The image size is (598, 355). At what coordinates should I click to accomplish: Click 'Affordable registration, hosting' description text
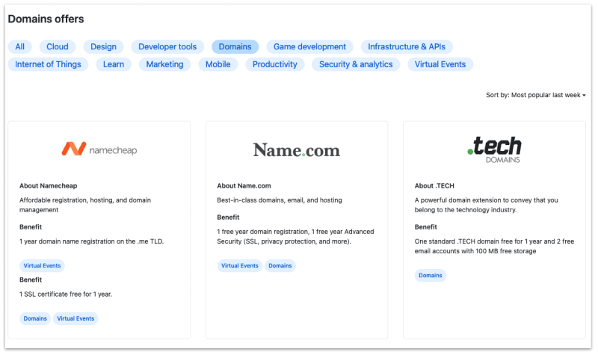pos(85,205)
